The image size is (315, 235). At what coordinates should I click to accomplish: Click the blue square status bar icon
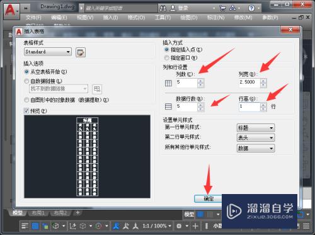tap(35, 226)
